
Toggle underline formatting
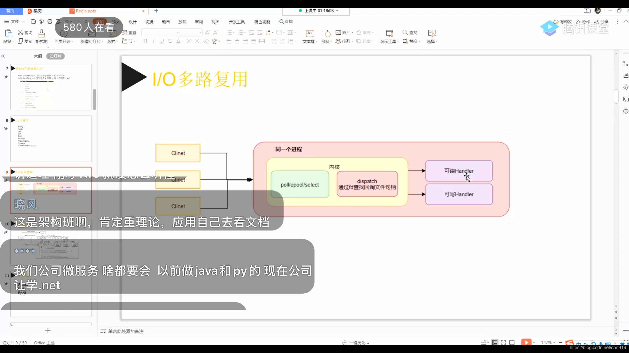click(x=162, y=41)
